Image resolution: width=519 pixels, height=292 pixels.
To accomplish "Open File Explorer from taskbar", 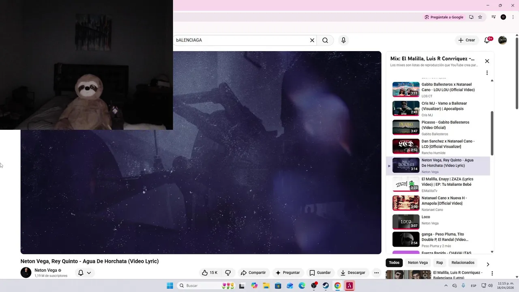I will pyautogui.click(x=266, y=286).
